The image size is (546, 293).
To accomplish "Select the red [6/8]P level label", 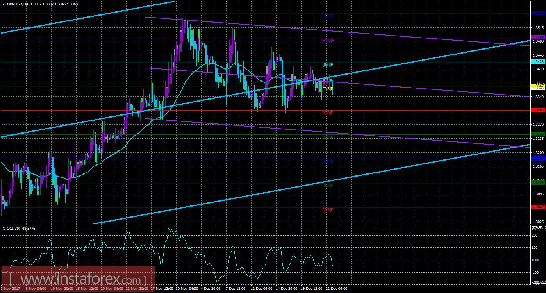I will (328, 113).
